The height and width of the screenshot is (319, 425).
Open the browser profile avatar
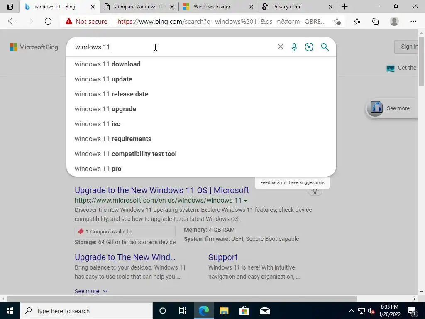(x=394, y=21)
